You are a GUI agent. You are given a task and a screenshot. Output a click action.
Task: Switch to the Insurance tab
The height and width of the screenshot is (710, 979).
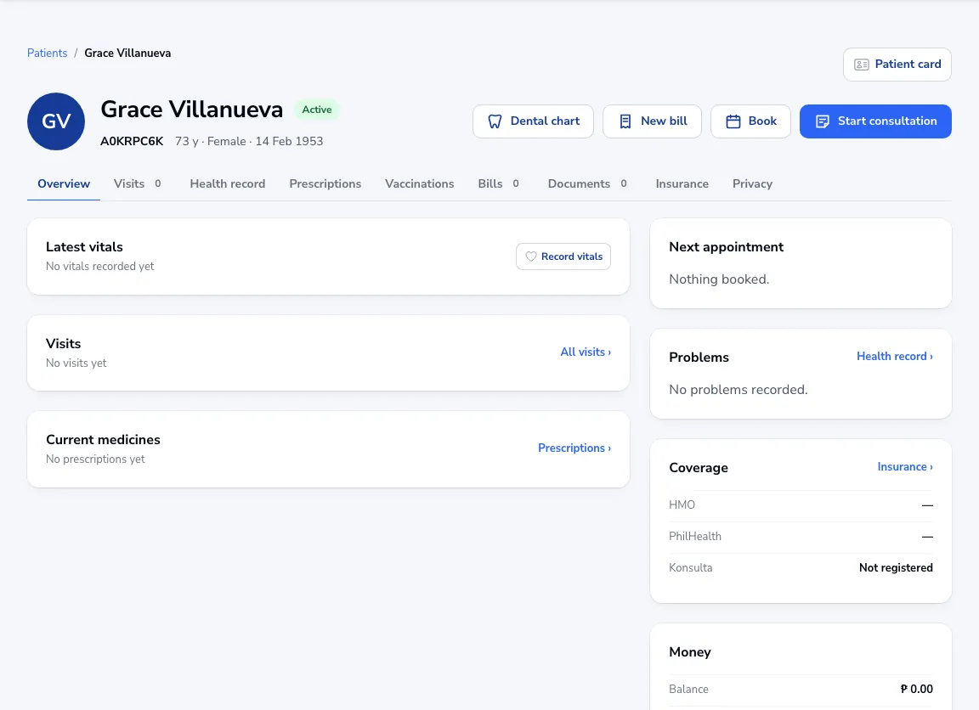coord(682,183)
